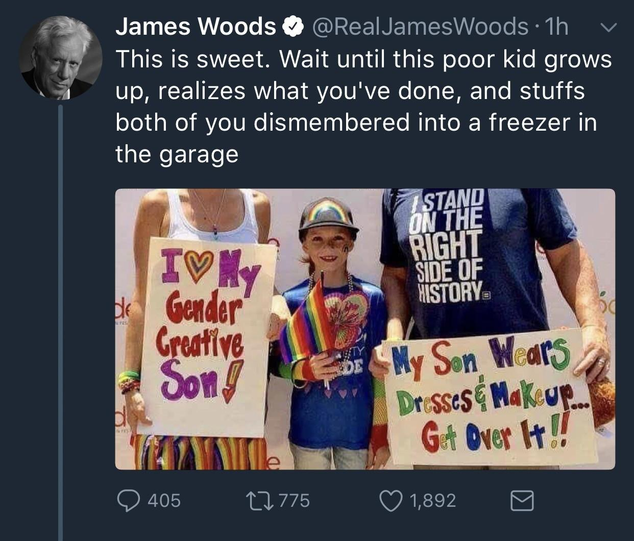Click the blue verified badge
This screenshot has width=634, height=541.
[x=293, y=27]
